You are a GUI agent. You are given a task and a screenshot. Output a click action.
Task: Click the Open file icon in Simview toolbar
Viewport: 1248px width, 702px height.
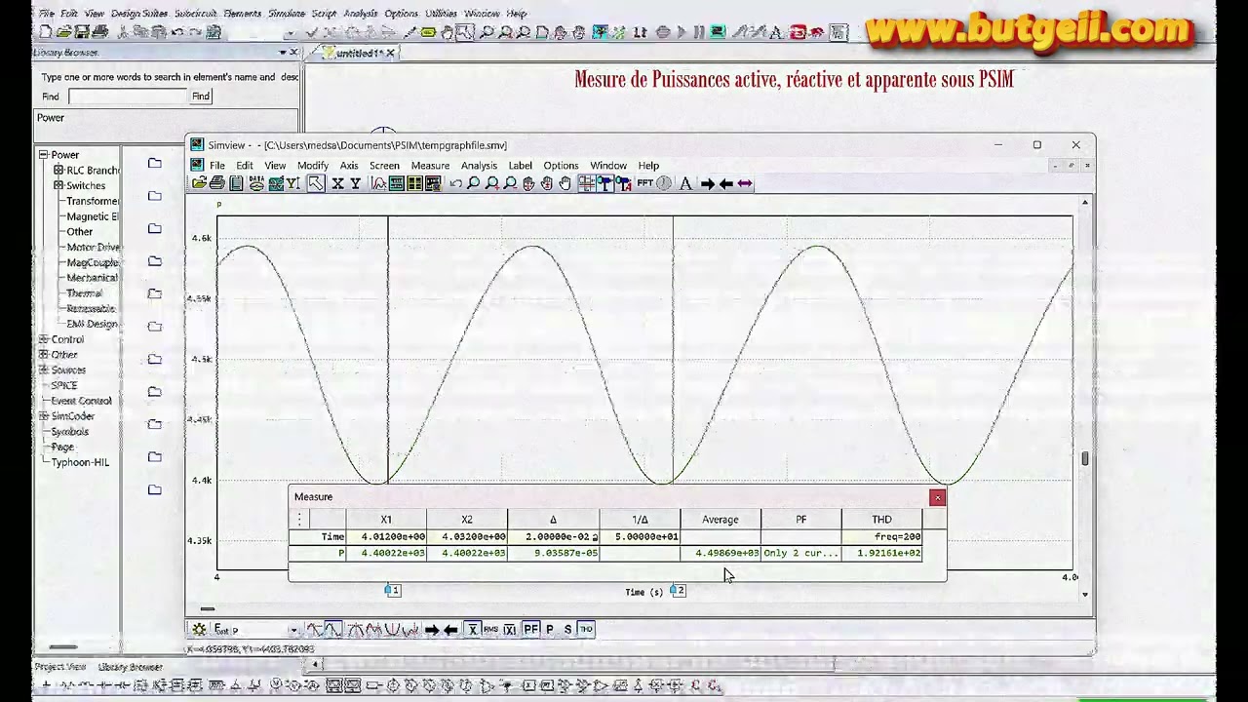click(x=199, y=183)
